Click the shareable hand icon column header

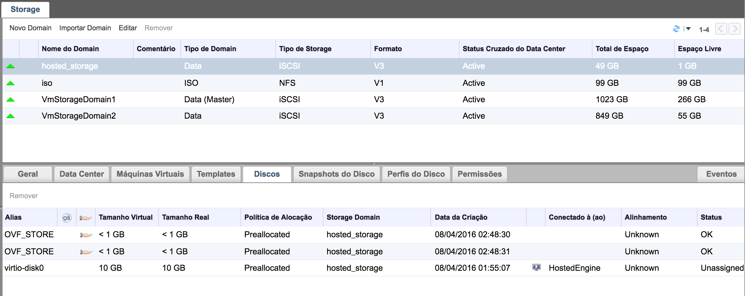tap(85, 218)
